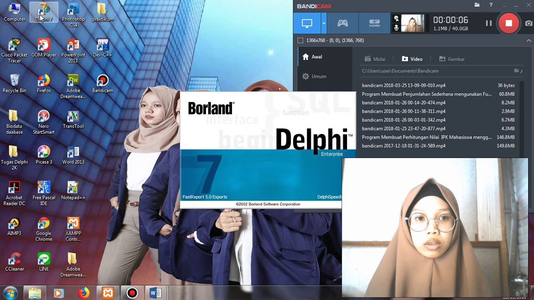Open folder browse icon next to path
The width and height of the screenshot is (534, 300).
click(x=517, y=71)
